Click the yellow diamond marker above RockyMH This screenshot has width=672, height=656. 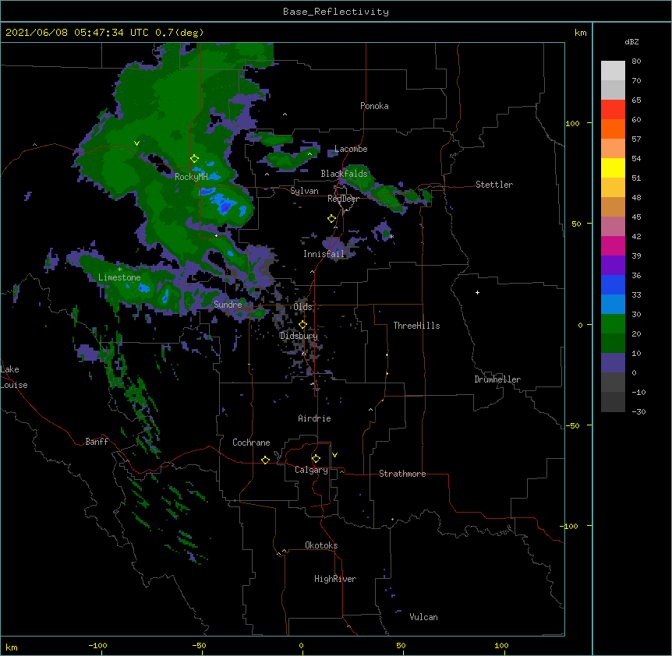pos(194,159)
